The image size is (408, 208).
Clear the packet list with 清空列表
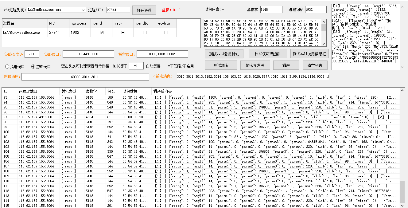315,65
